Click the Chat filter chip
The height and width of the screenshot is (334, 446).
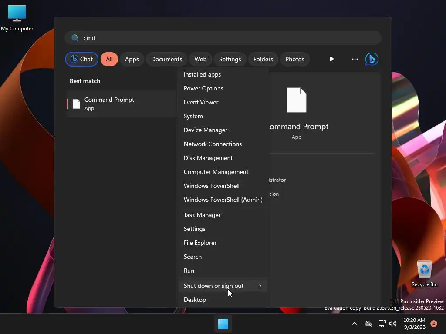(81, 59)
